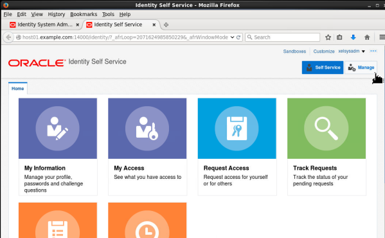This screenshot has width=385, height=238.
Task: Open the Tools menu
Action: tap(108, 14)
